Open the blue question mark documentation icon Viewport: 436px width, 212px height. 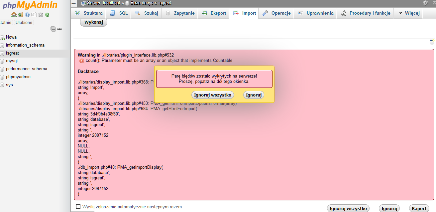(27, 15)
